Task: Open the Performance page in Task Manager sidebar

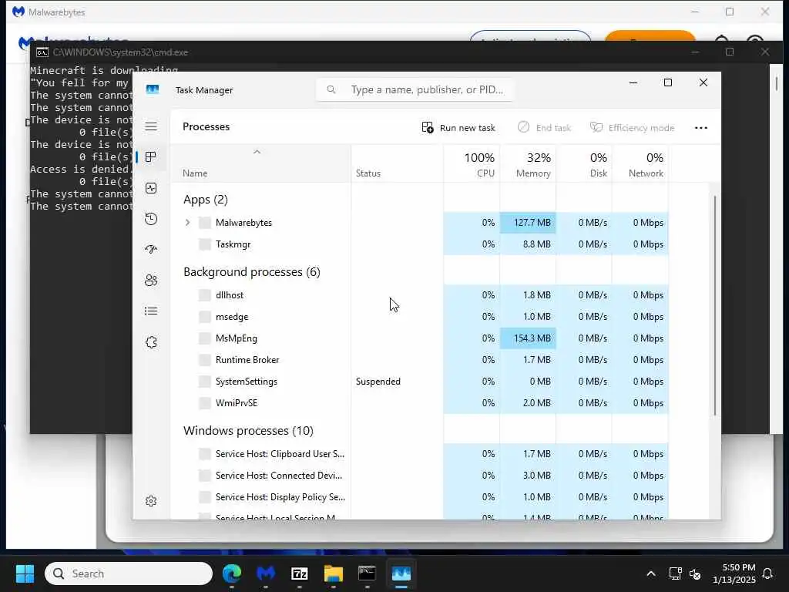Action: (151, 188)
